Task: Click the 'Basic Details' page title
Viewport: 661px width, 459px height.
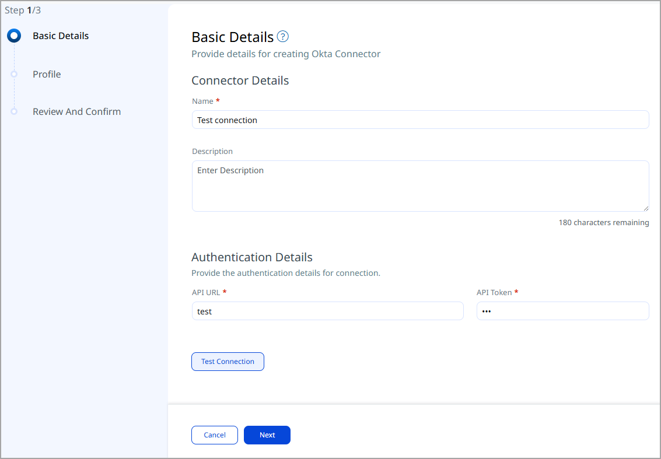Action: pyautogui.click(x=233, y=37)
